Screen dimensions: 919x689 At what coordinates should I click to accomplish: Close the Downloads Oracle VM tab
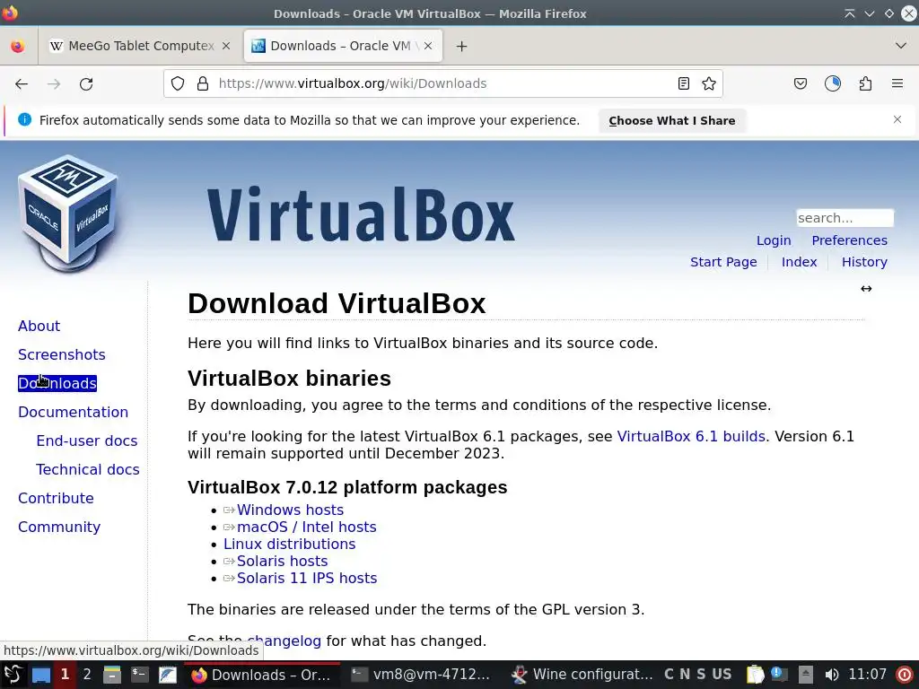pos(428,46)
